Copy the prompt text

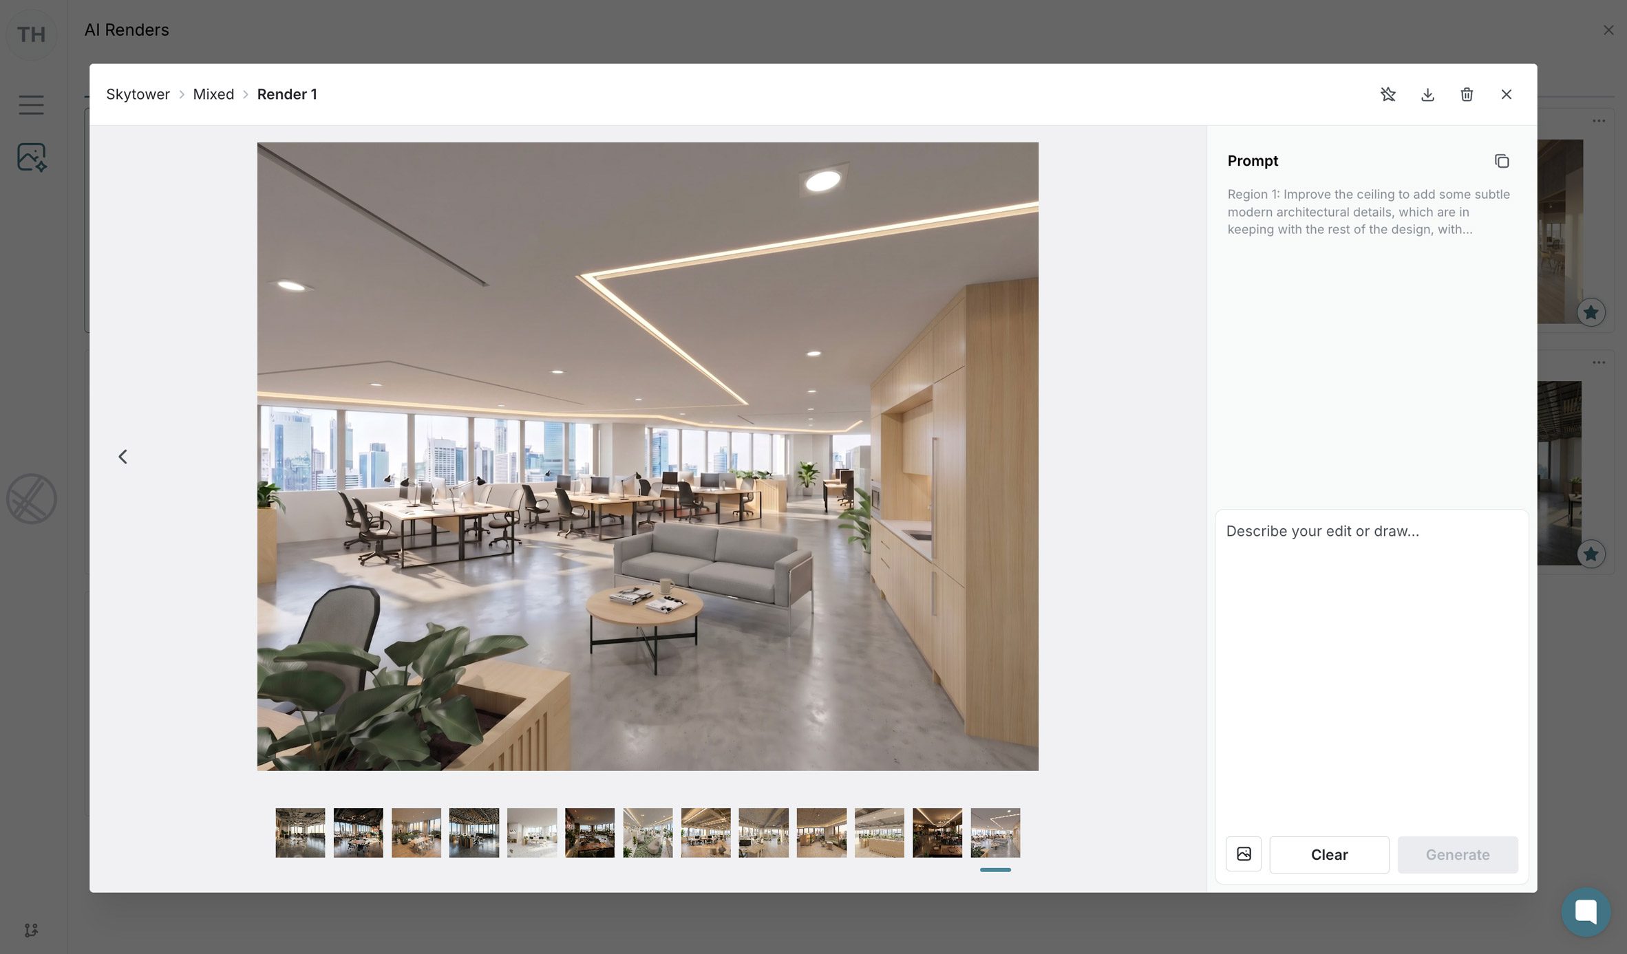coord(1502,161)
